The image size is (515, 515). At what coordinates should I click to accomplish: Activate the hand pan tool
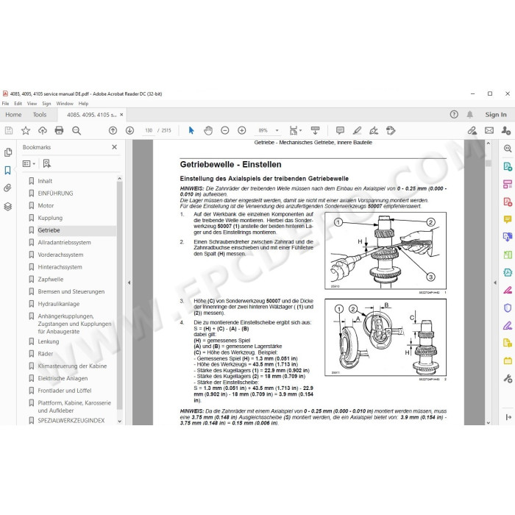click(208, 130)
